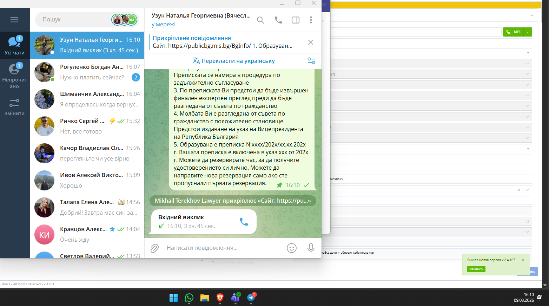Image resolution: width=549 pixels, height=306 pixels.
Task: Open Brave browser from the taskbar
Action: (x=220, y=298)
